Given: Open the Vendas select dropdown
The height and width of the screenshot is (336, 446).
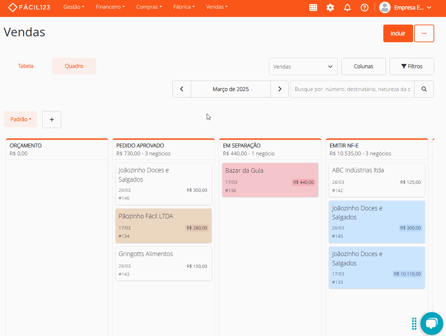Looking at the screenshot, I should (x=303, y=66).
